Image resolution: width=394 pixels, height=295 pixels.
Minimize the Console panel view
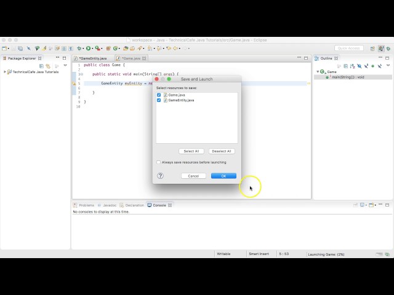coord(380,205)
